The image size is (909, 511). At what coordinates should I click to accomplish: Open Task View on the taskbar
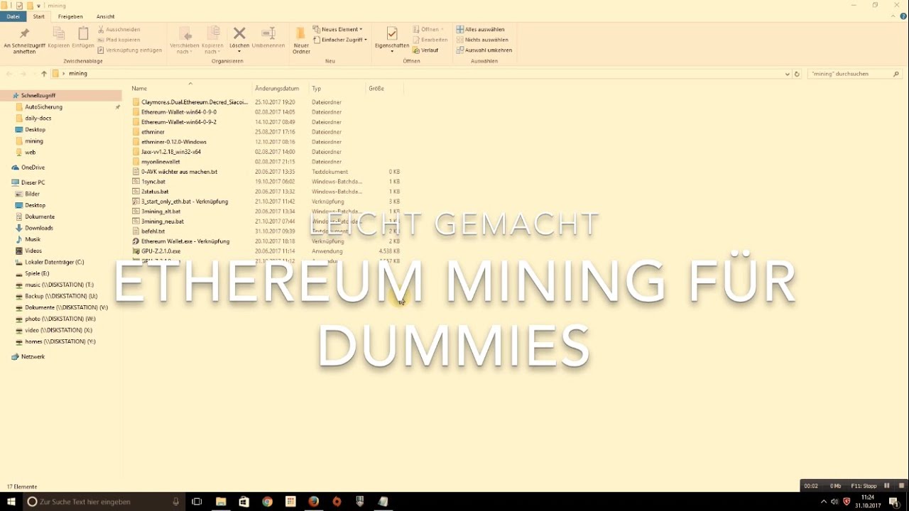[197, 502]
